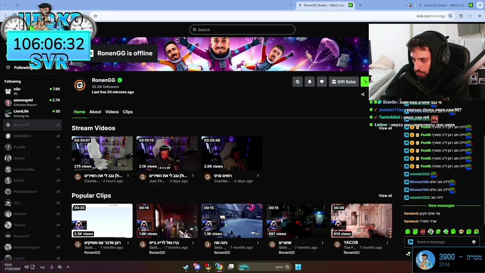
Task: Open options menu for the 897 views clip
Action: [322, 243]
